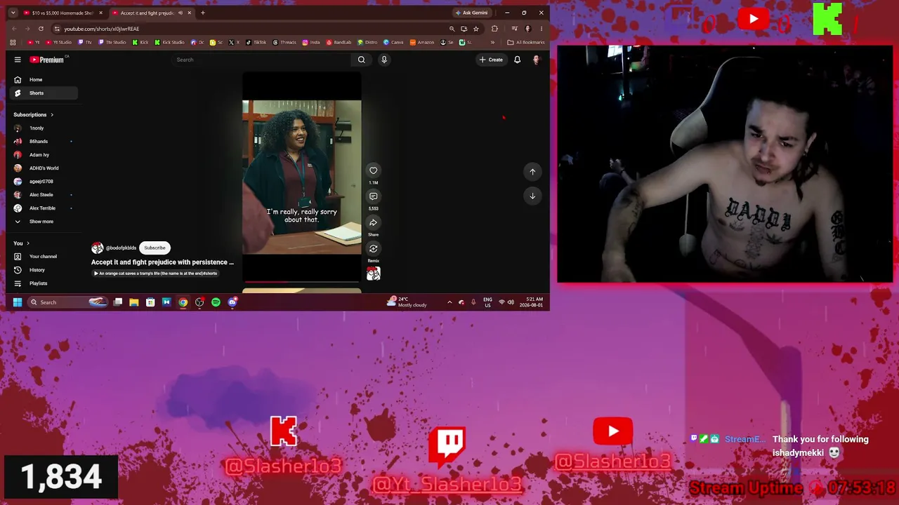Open the TikTok bookmark

pos(256,42)
